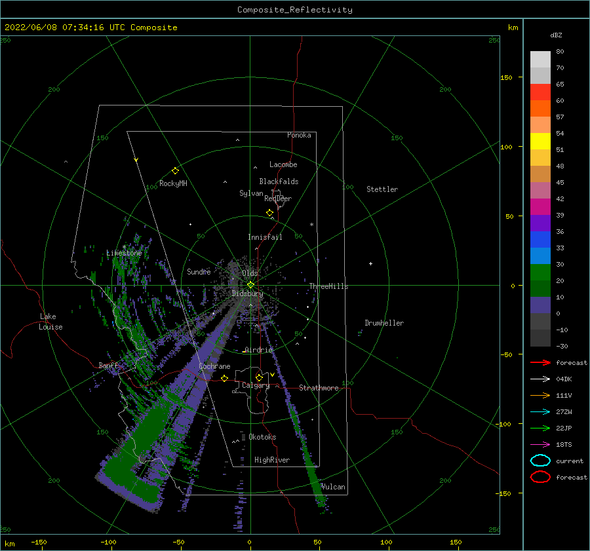Click the ThreeHills label

pos(329,286)
